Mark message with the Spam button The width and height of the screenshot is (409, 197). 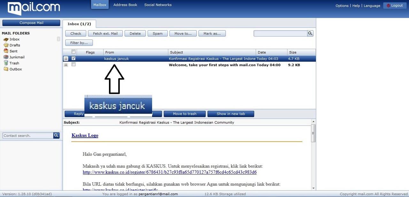[158, 34]
